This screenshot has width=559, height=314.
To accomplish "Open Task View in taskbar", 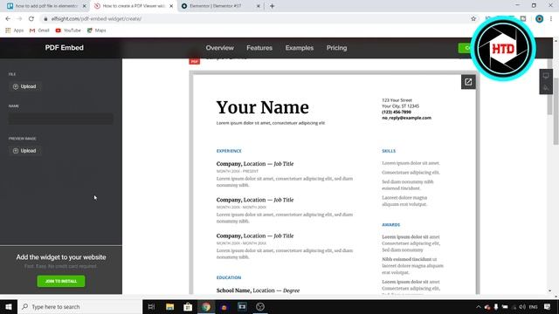I will (151, 306).
